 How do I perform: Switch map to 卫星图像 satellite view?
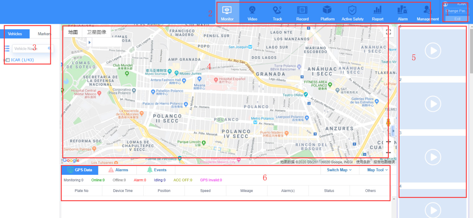pyautogui.click(x=97, y=32)
